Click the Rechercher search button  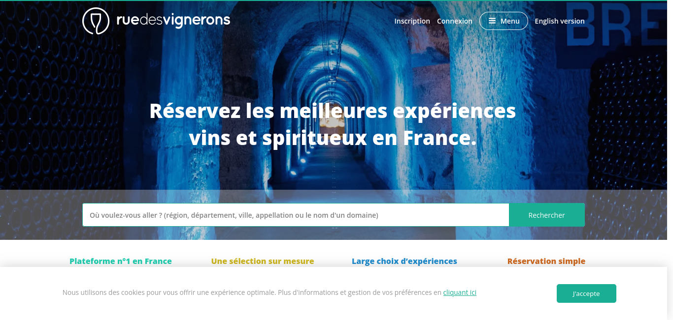547,215
